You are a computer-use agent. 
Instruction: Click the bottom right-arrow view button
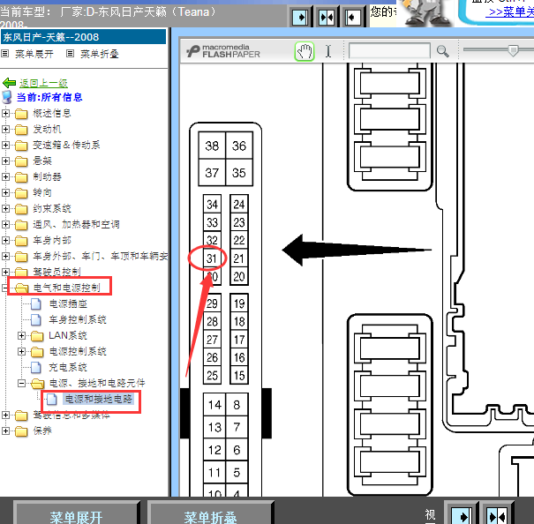click(x=461, y=514)
